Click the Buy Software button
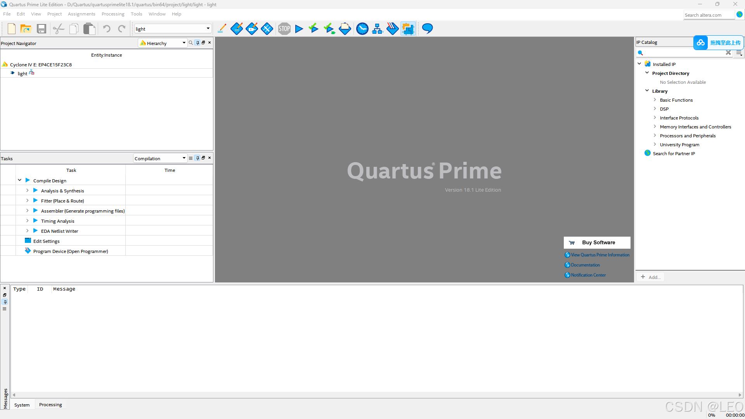745x419 pixels. click(x=597, y=242)
